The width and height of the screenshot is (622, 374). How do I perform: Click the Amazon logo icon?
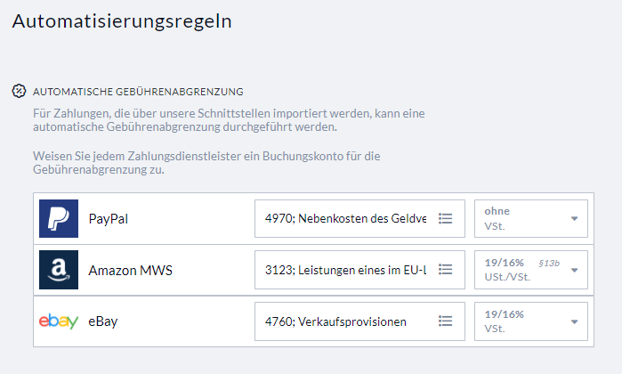click(x=59, y=270)
